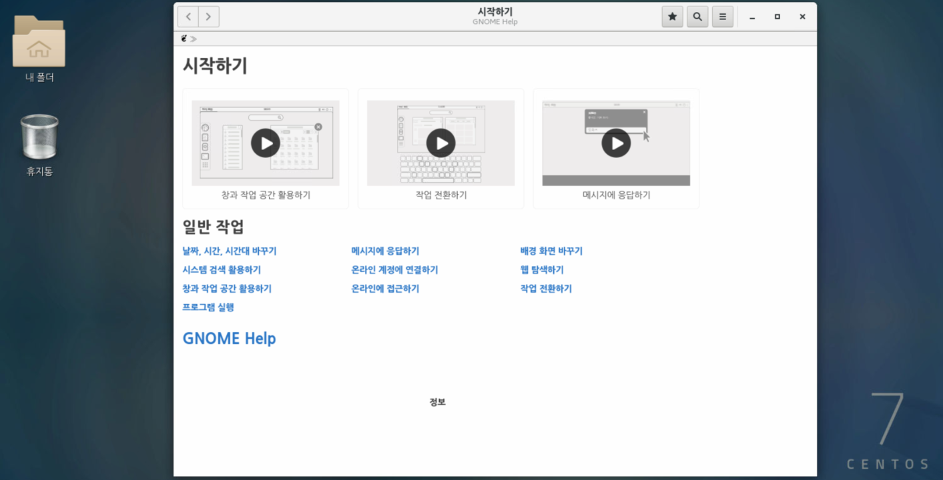Click the 정보 link at page bottom
The height and width of the screenshot is (480, 943).
point(438,402)
